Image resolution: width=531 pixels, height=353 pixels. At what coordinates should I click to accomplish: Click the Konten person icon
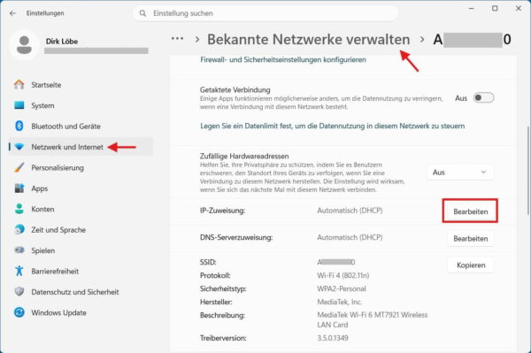(19, 209)
